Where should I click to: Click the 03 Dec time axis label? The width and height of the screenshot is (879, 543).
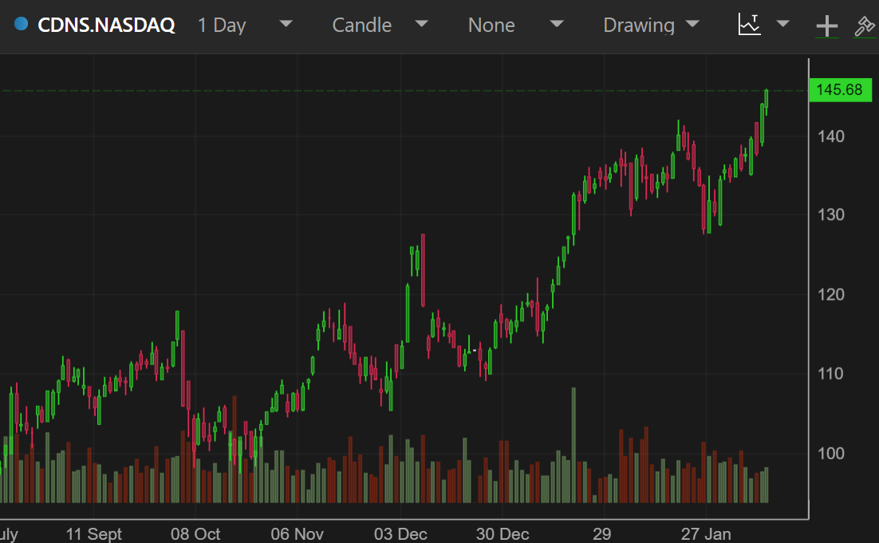tap(401, 533)
